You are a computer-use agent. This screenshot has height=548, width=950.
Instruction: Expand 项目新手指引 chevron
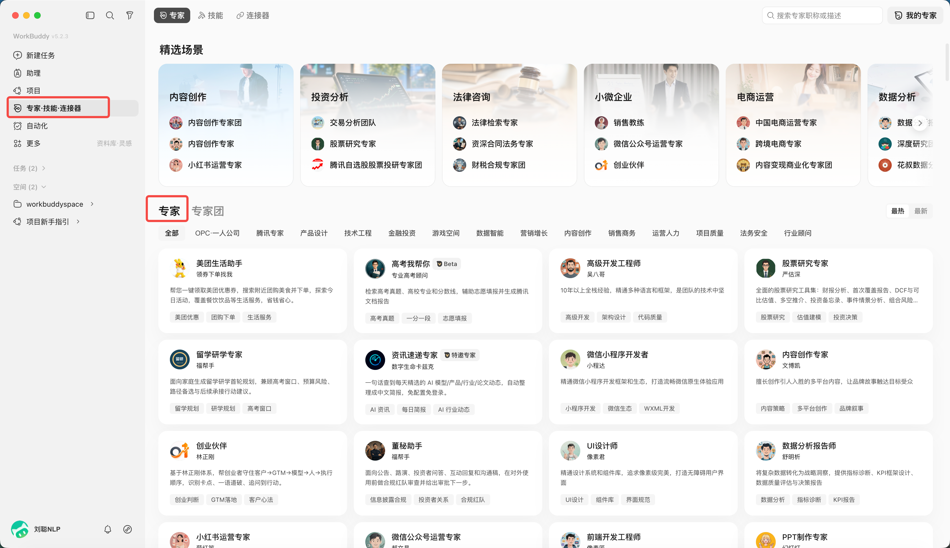click(x=78, y=222)
